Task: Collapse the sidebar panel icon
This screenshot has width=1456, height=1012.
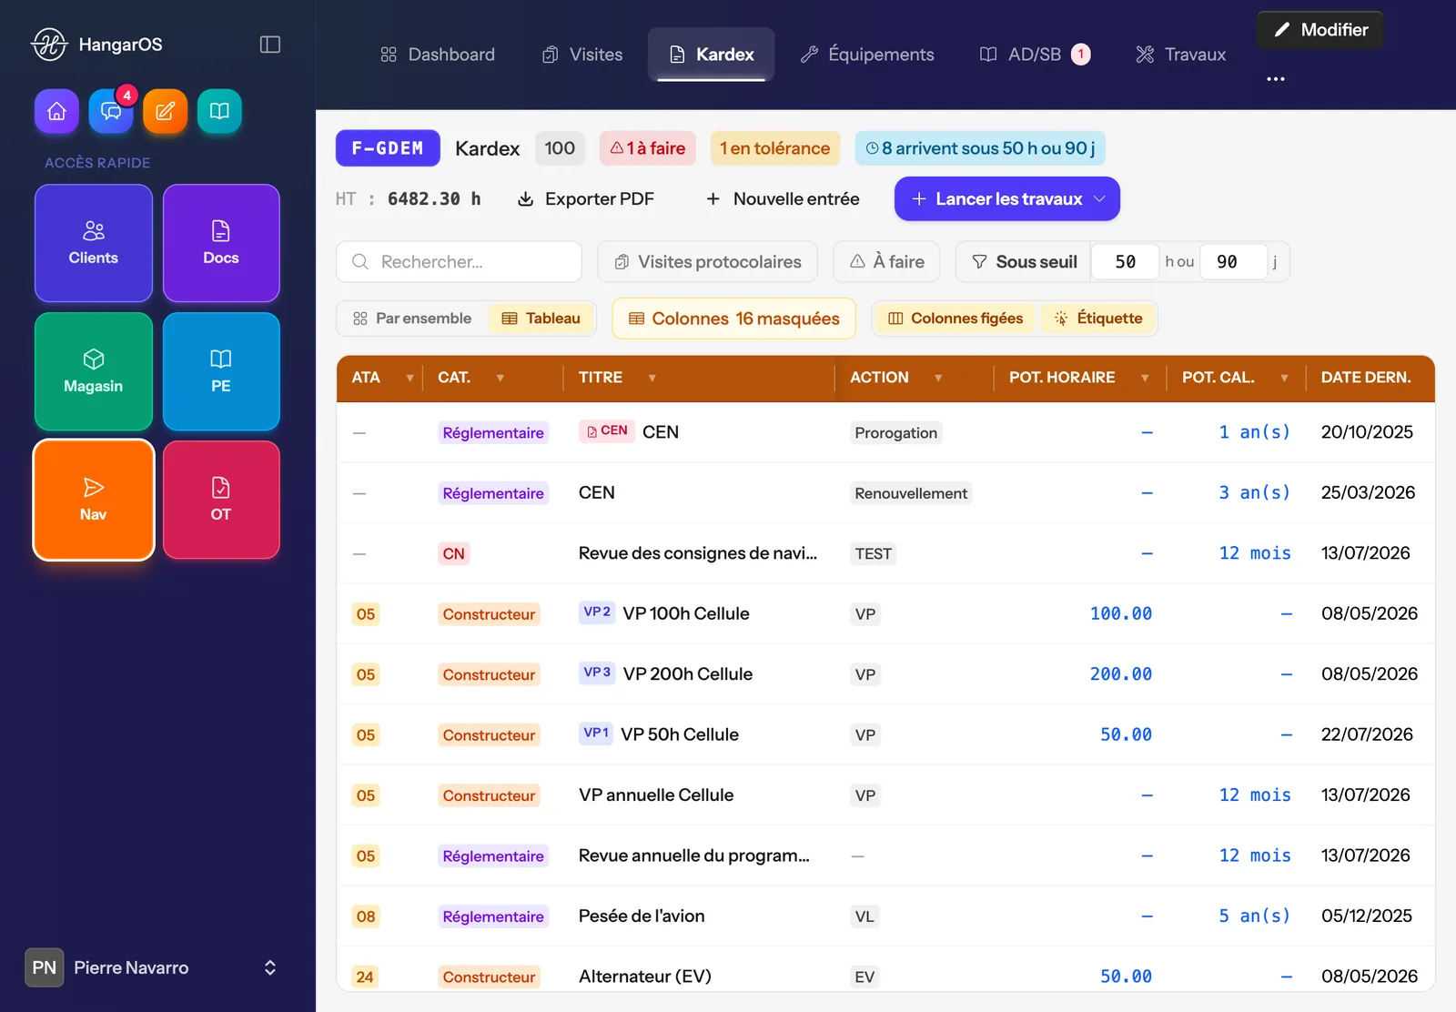Action: click(x=270, y=45)
